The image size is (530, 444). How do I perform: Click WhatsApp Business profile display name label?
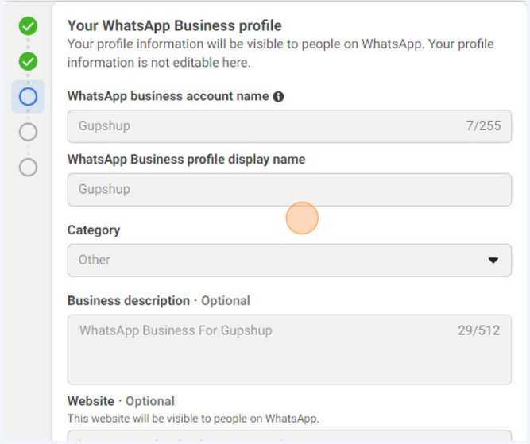click(x=186, y=159)
